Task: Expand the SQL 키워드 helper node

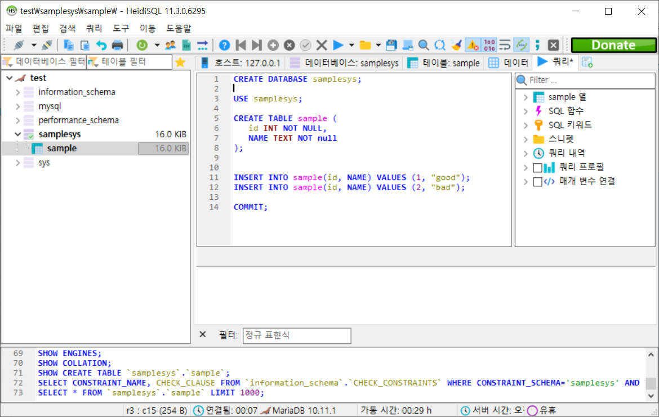Action: point(526,125)
